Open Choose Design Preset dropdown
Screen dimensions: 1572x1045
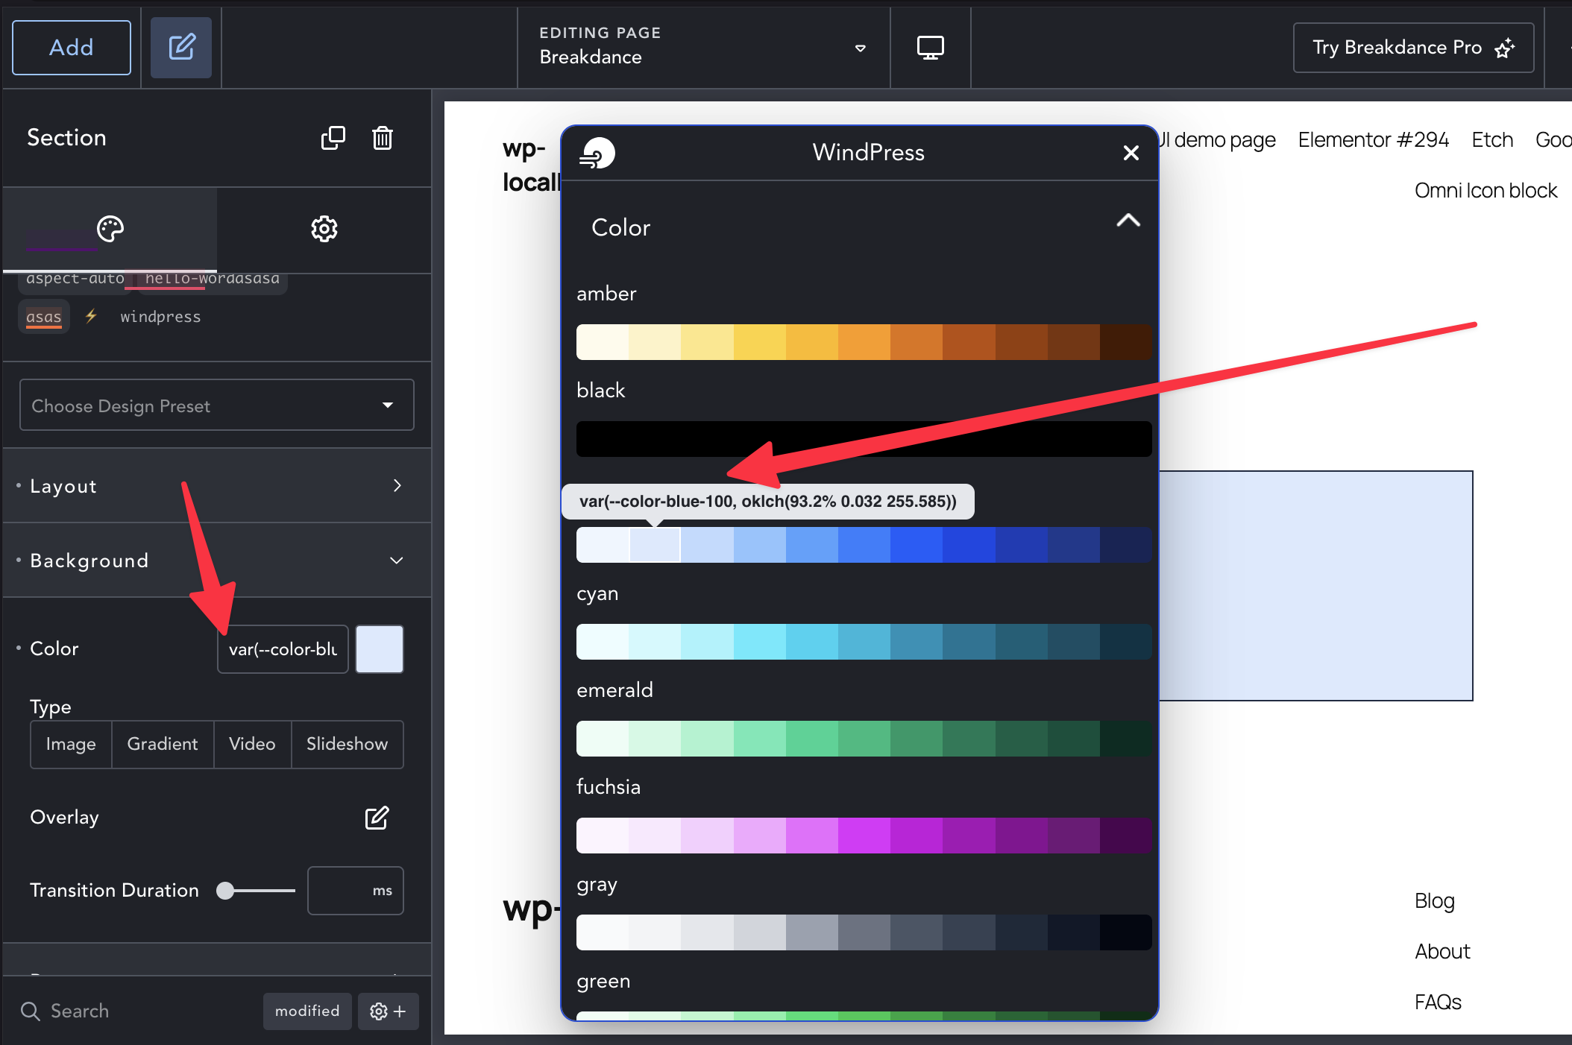pyautogui.click(x=217, y=405)
